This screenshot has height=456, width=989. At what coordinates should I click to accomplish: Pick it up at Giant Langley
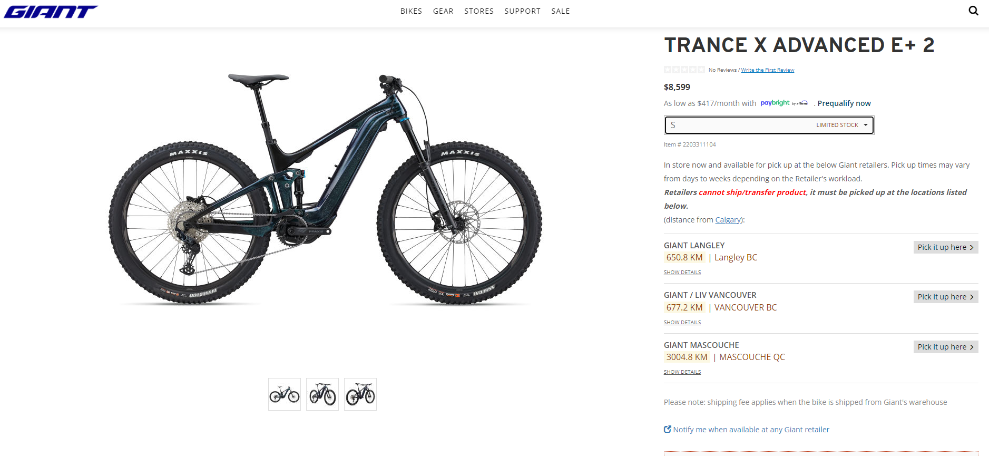point(946,247)
